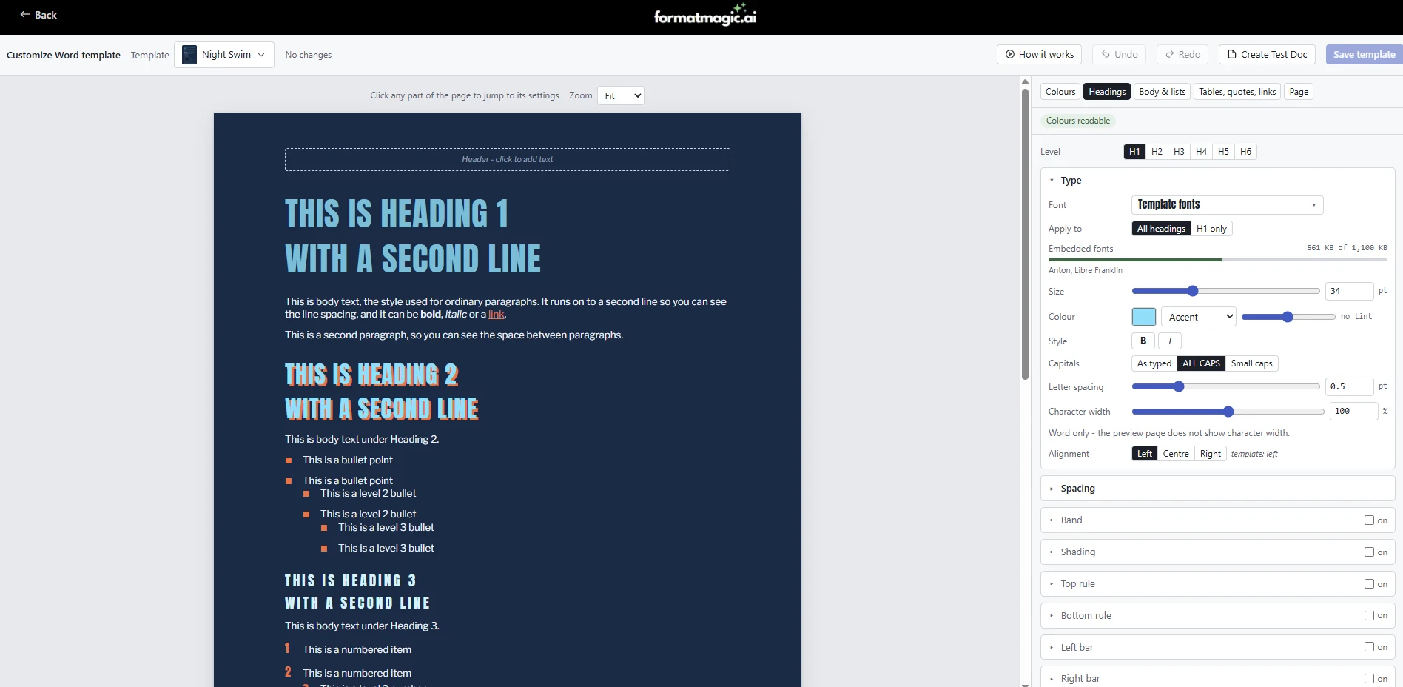Enable the Left bar checkbox
This screenshot has height=687, width=1403.
(1369, 647)
